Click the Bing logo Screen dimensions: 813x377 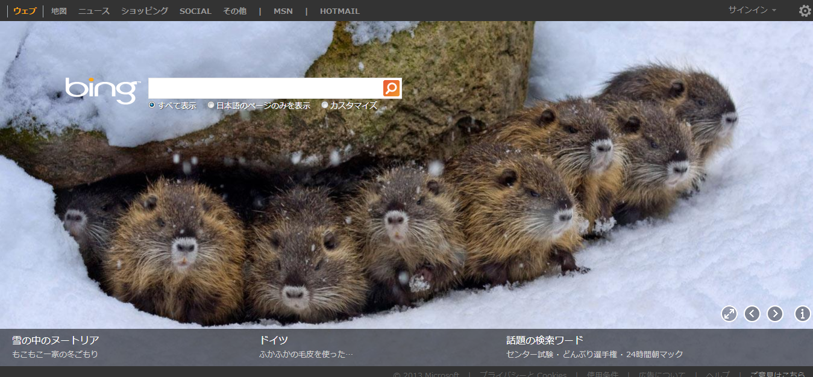102,90
